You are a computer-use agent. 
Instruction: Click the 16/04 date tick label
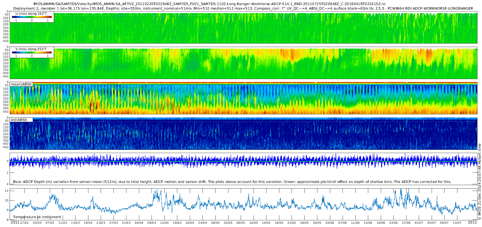click(177, 223)
